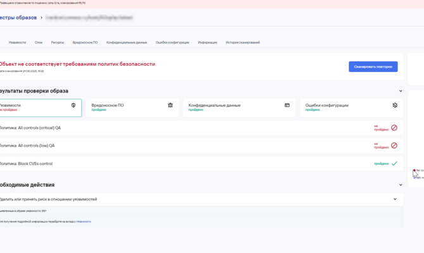Open the Уязвимости tab
Image resolution: width=424 pixels, height=253 pixels.
click(17, 42)
